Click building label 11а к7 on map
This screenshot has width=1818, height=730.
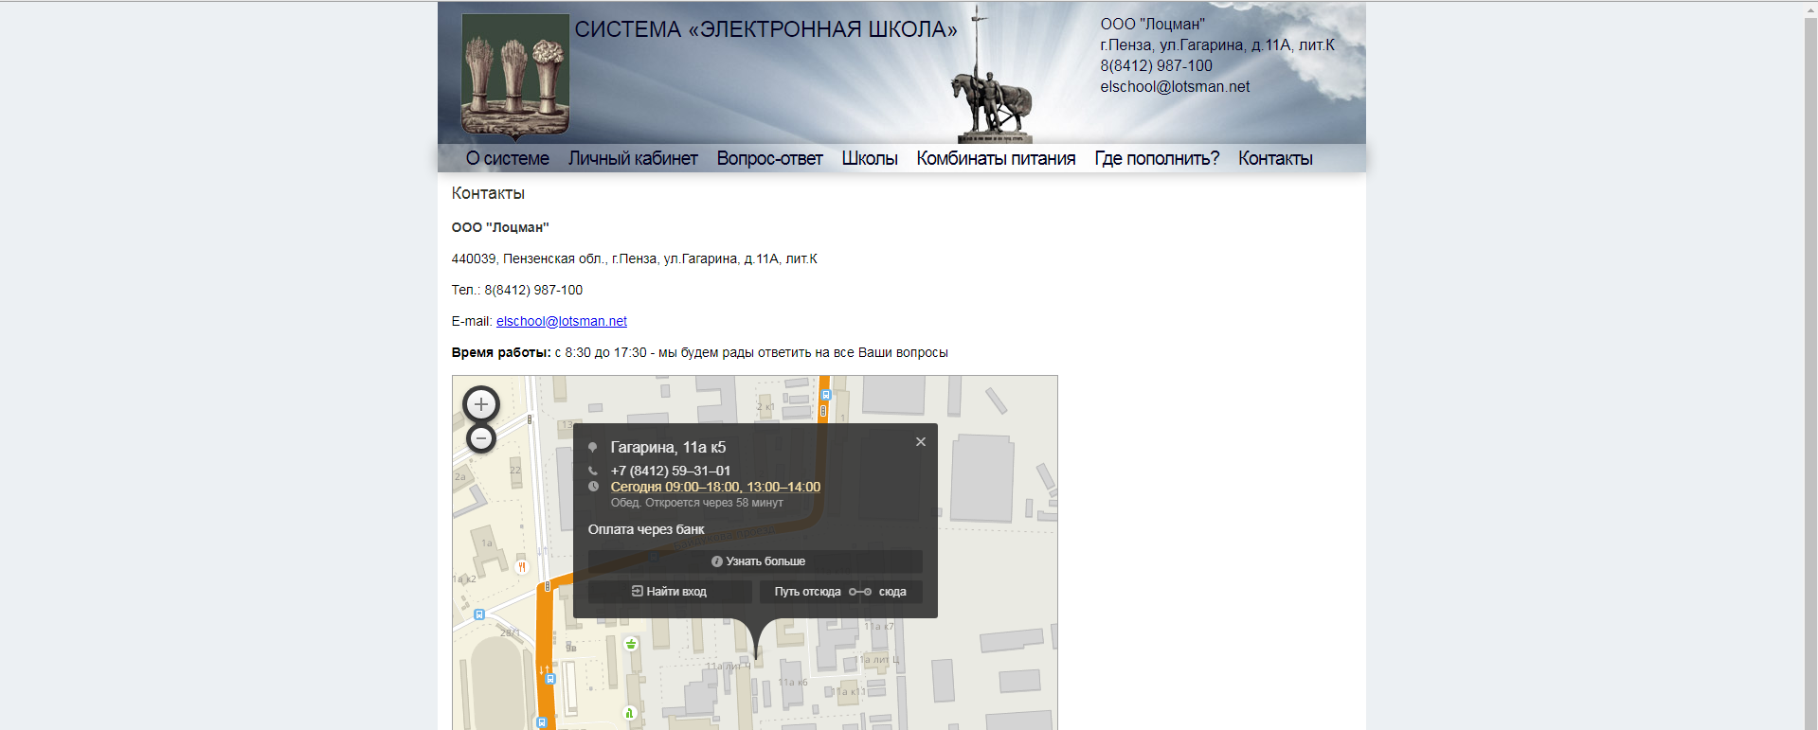click(x=878, y=627)
